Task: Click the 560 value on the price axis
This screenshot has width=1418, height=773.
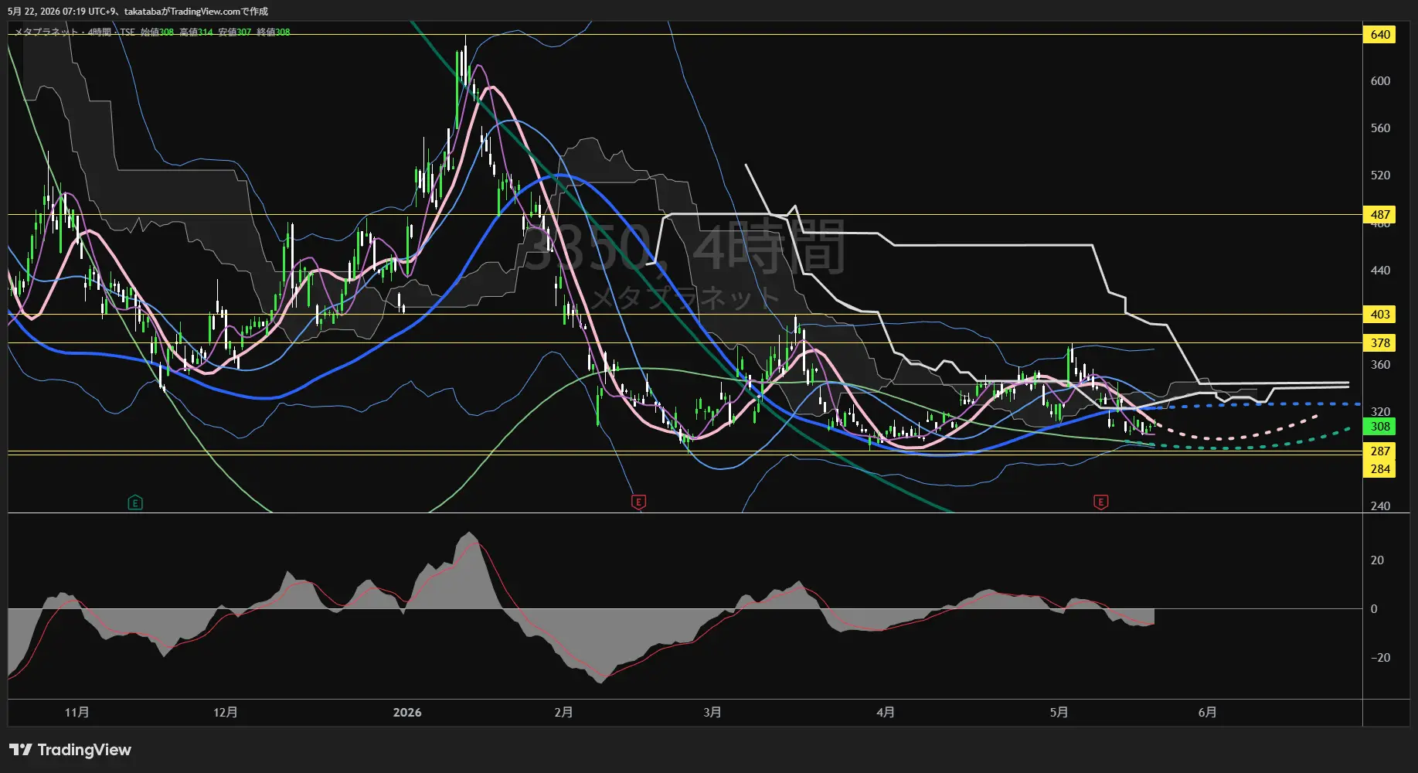Action: pyautogui.click(x=1380, y=128)
